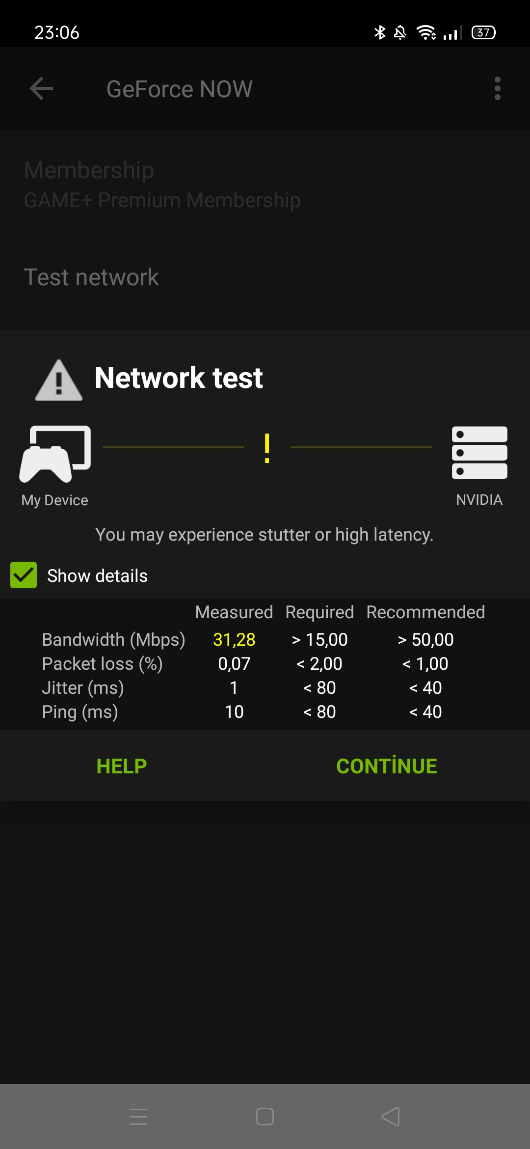Tap the NVIDIA server icon

[x=479, y=452]
